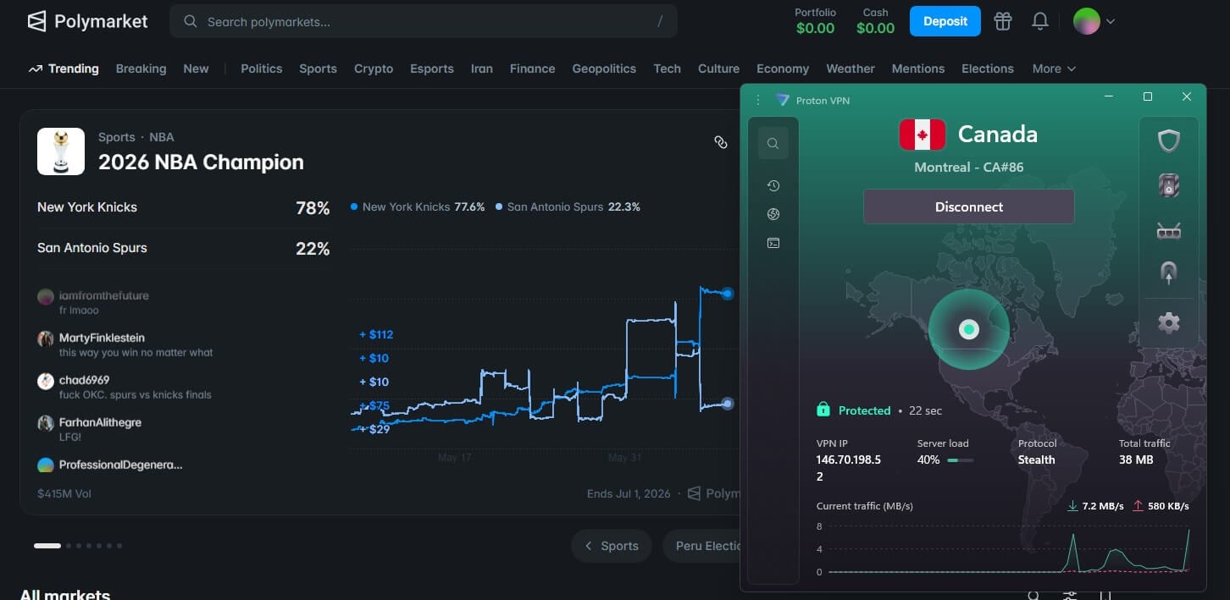Click the San Antonio Spurs 22.3% chart legend
The height and width of the screenshot is (600, 1230).
pyautogui.click(x=568, y=206)
